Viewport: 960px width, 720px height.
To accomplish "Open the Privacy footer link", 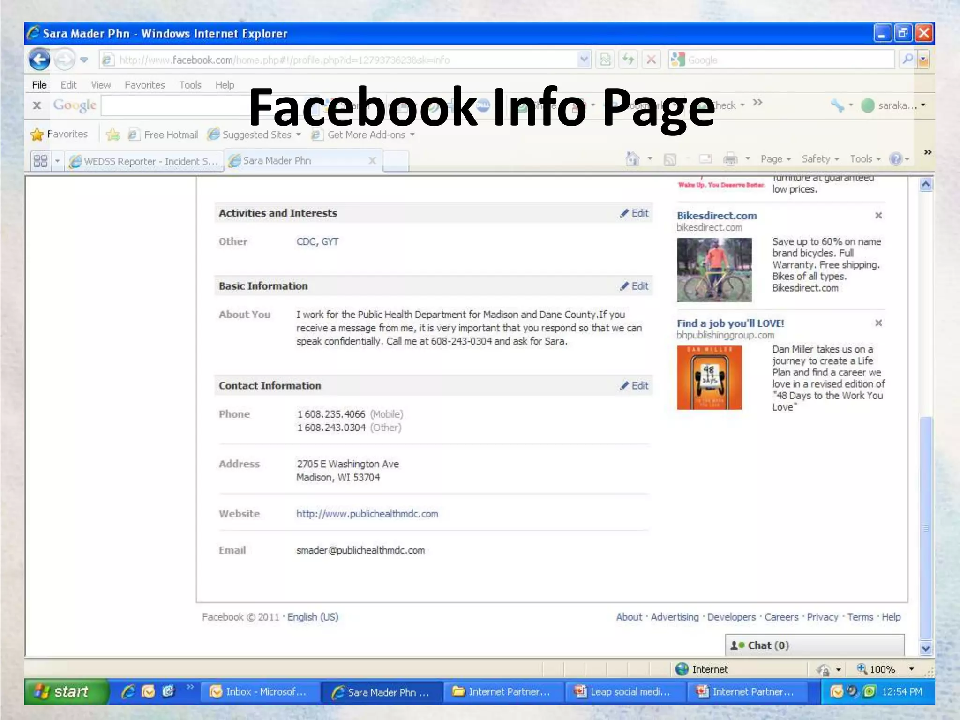I will (822, 617).
